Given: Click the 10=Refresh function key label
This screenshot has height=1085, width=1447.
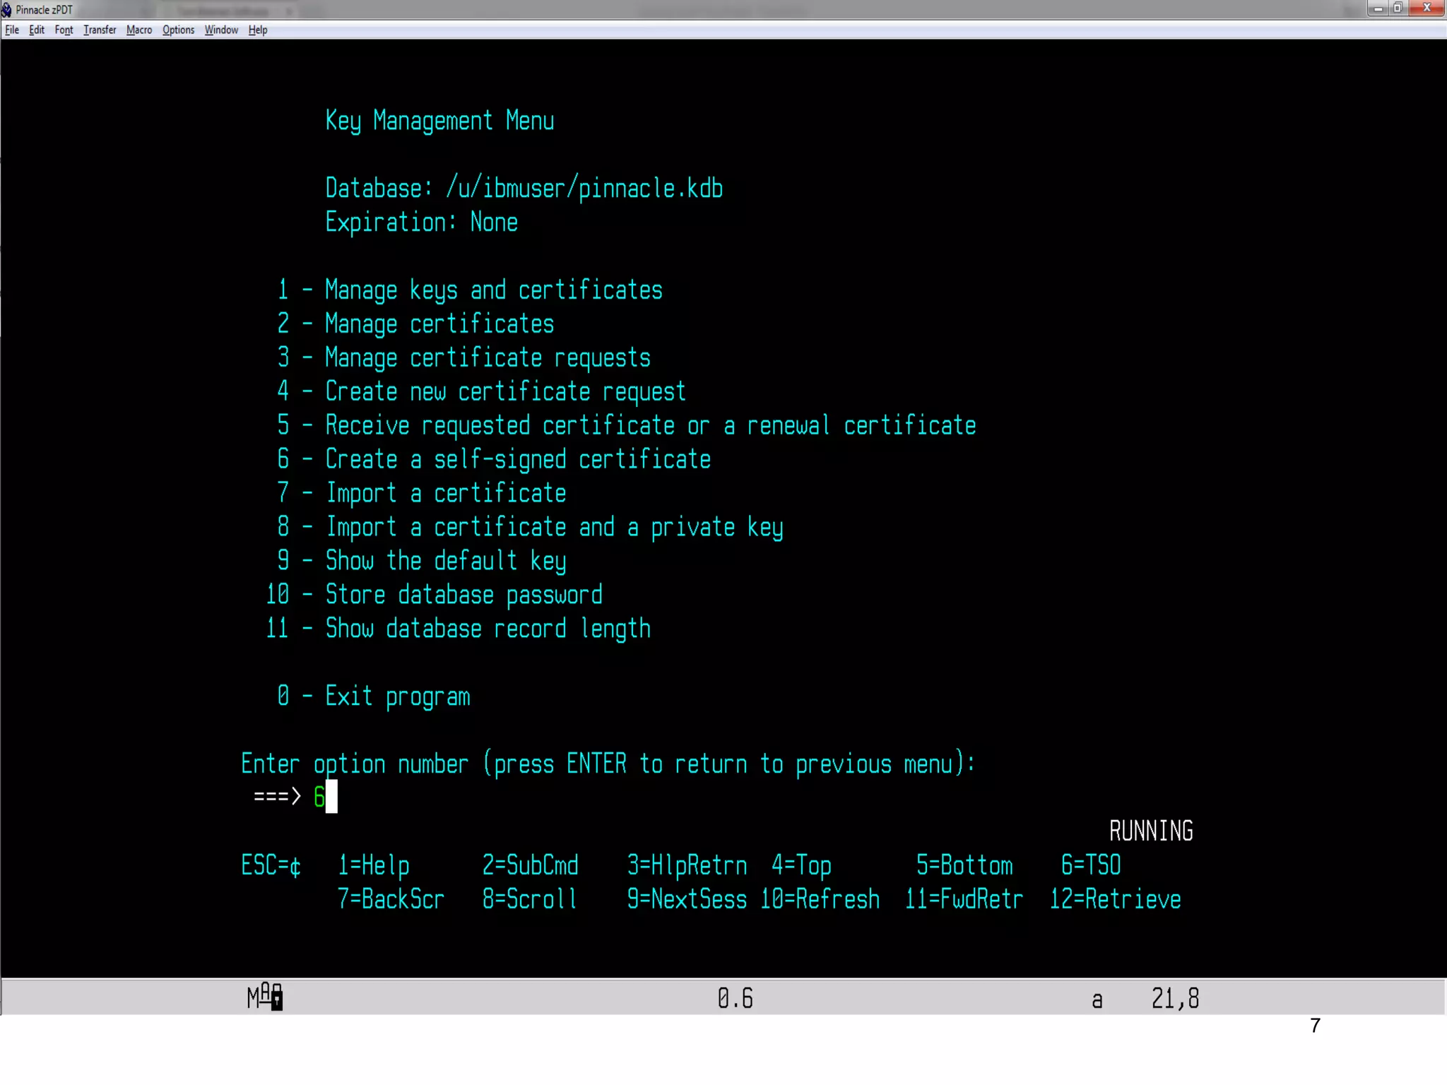Looking at the screenshot, I should (820, 899).
